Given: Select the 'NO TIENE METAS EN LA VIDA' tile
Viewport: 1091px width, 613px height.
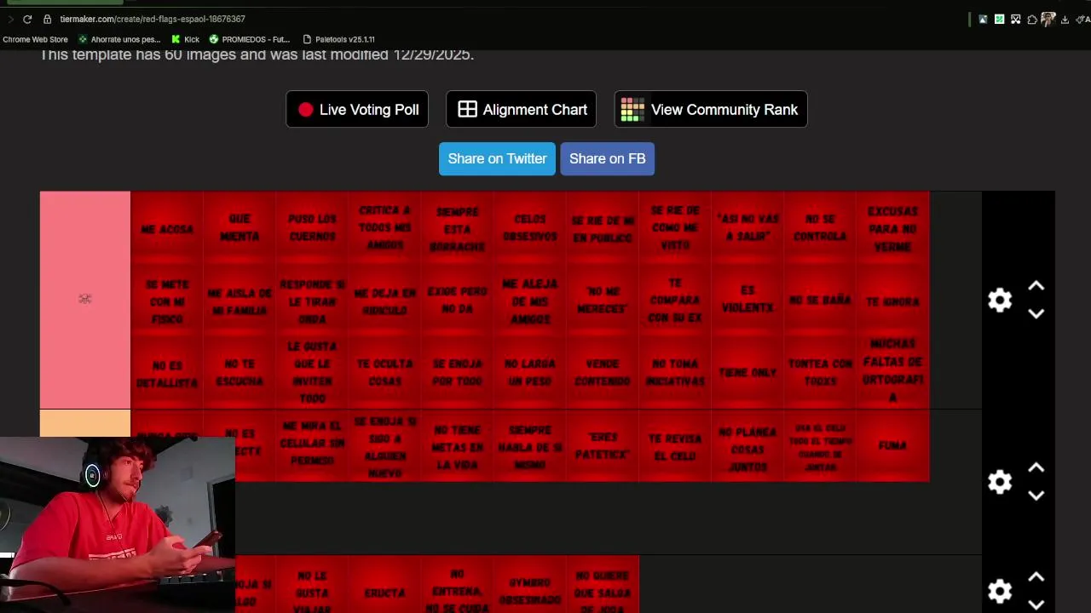Looking at the screenshot, I should click(457, 445).
